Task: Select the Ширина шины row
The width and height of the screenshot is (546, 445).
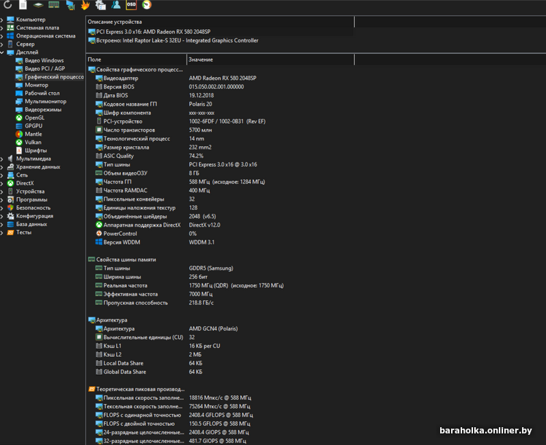Action: click(220, 277)
